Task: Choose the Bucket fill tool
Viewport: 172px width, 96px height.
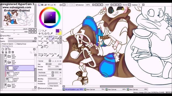Action: pos(41,46)
